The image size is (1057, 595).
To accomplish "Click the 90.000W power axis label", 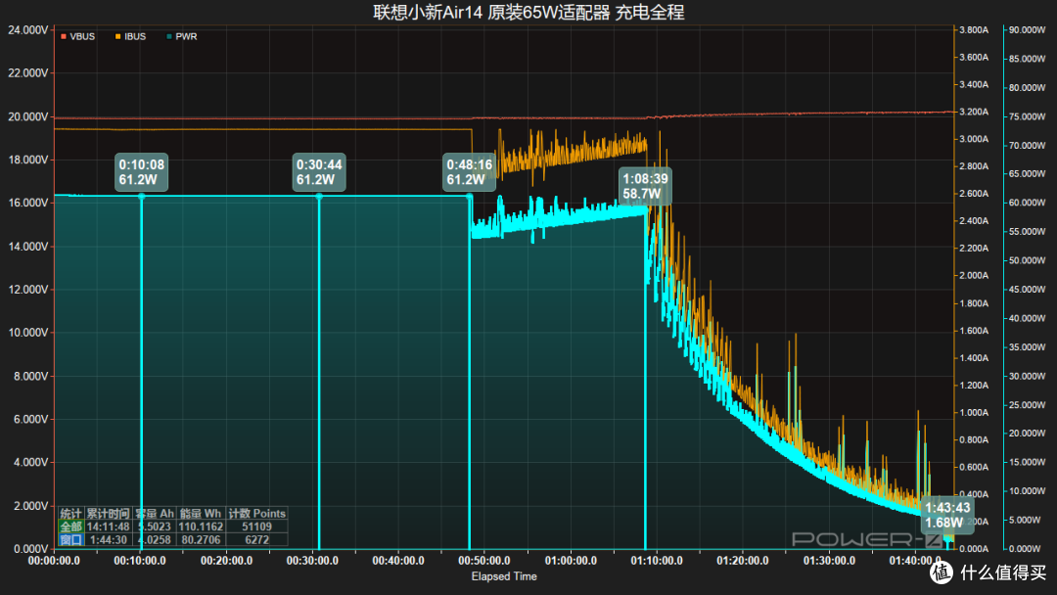I will point(1028,29).
